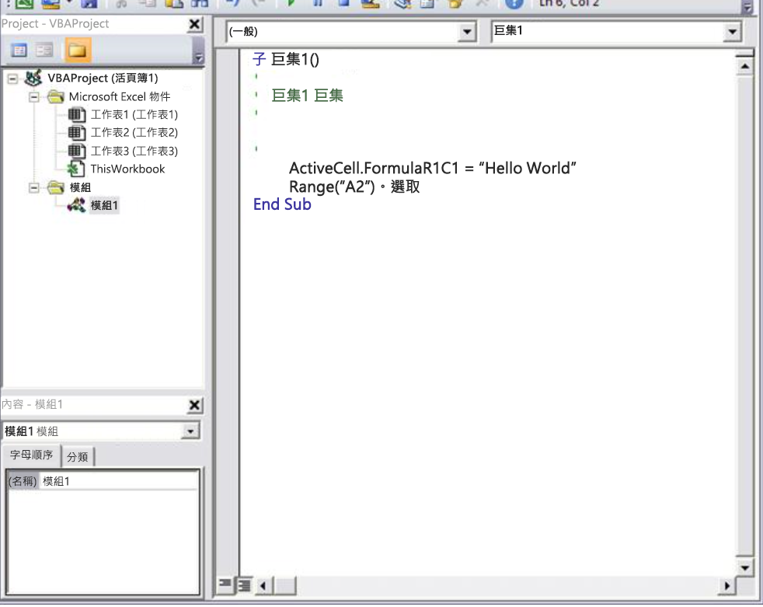Select ThisWorkbook in the project tree
This screenshot has height=607, width=763.
point(127,169)
